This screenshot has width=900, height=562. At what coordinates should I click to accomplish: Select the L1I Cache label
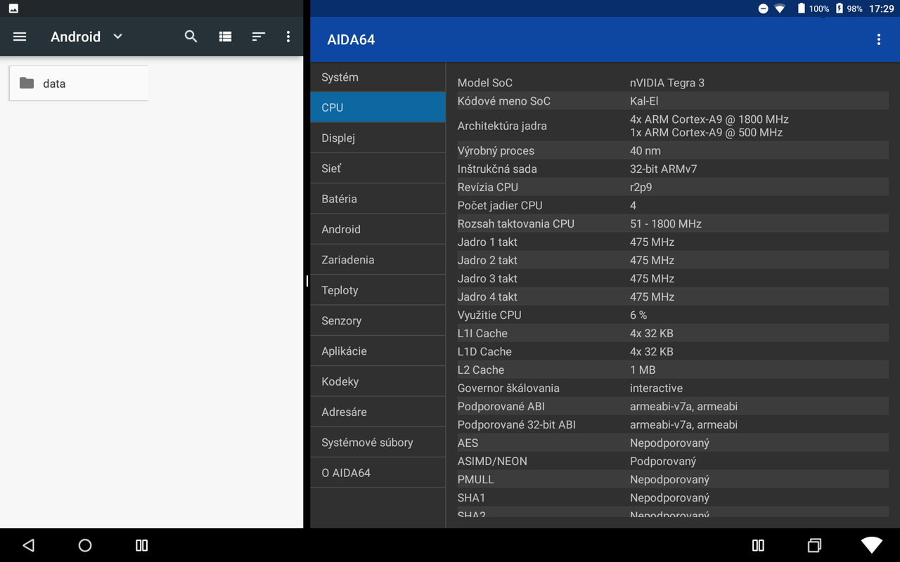(x=482, y=333)
